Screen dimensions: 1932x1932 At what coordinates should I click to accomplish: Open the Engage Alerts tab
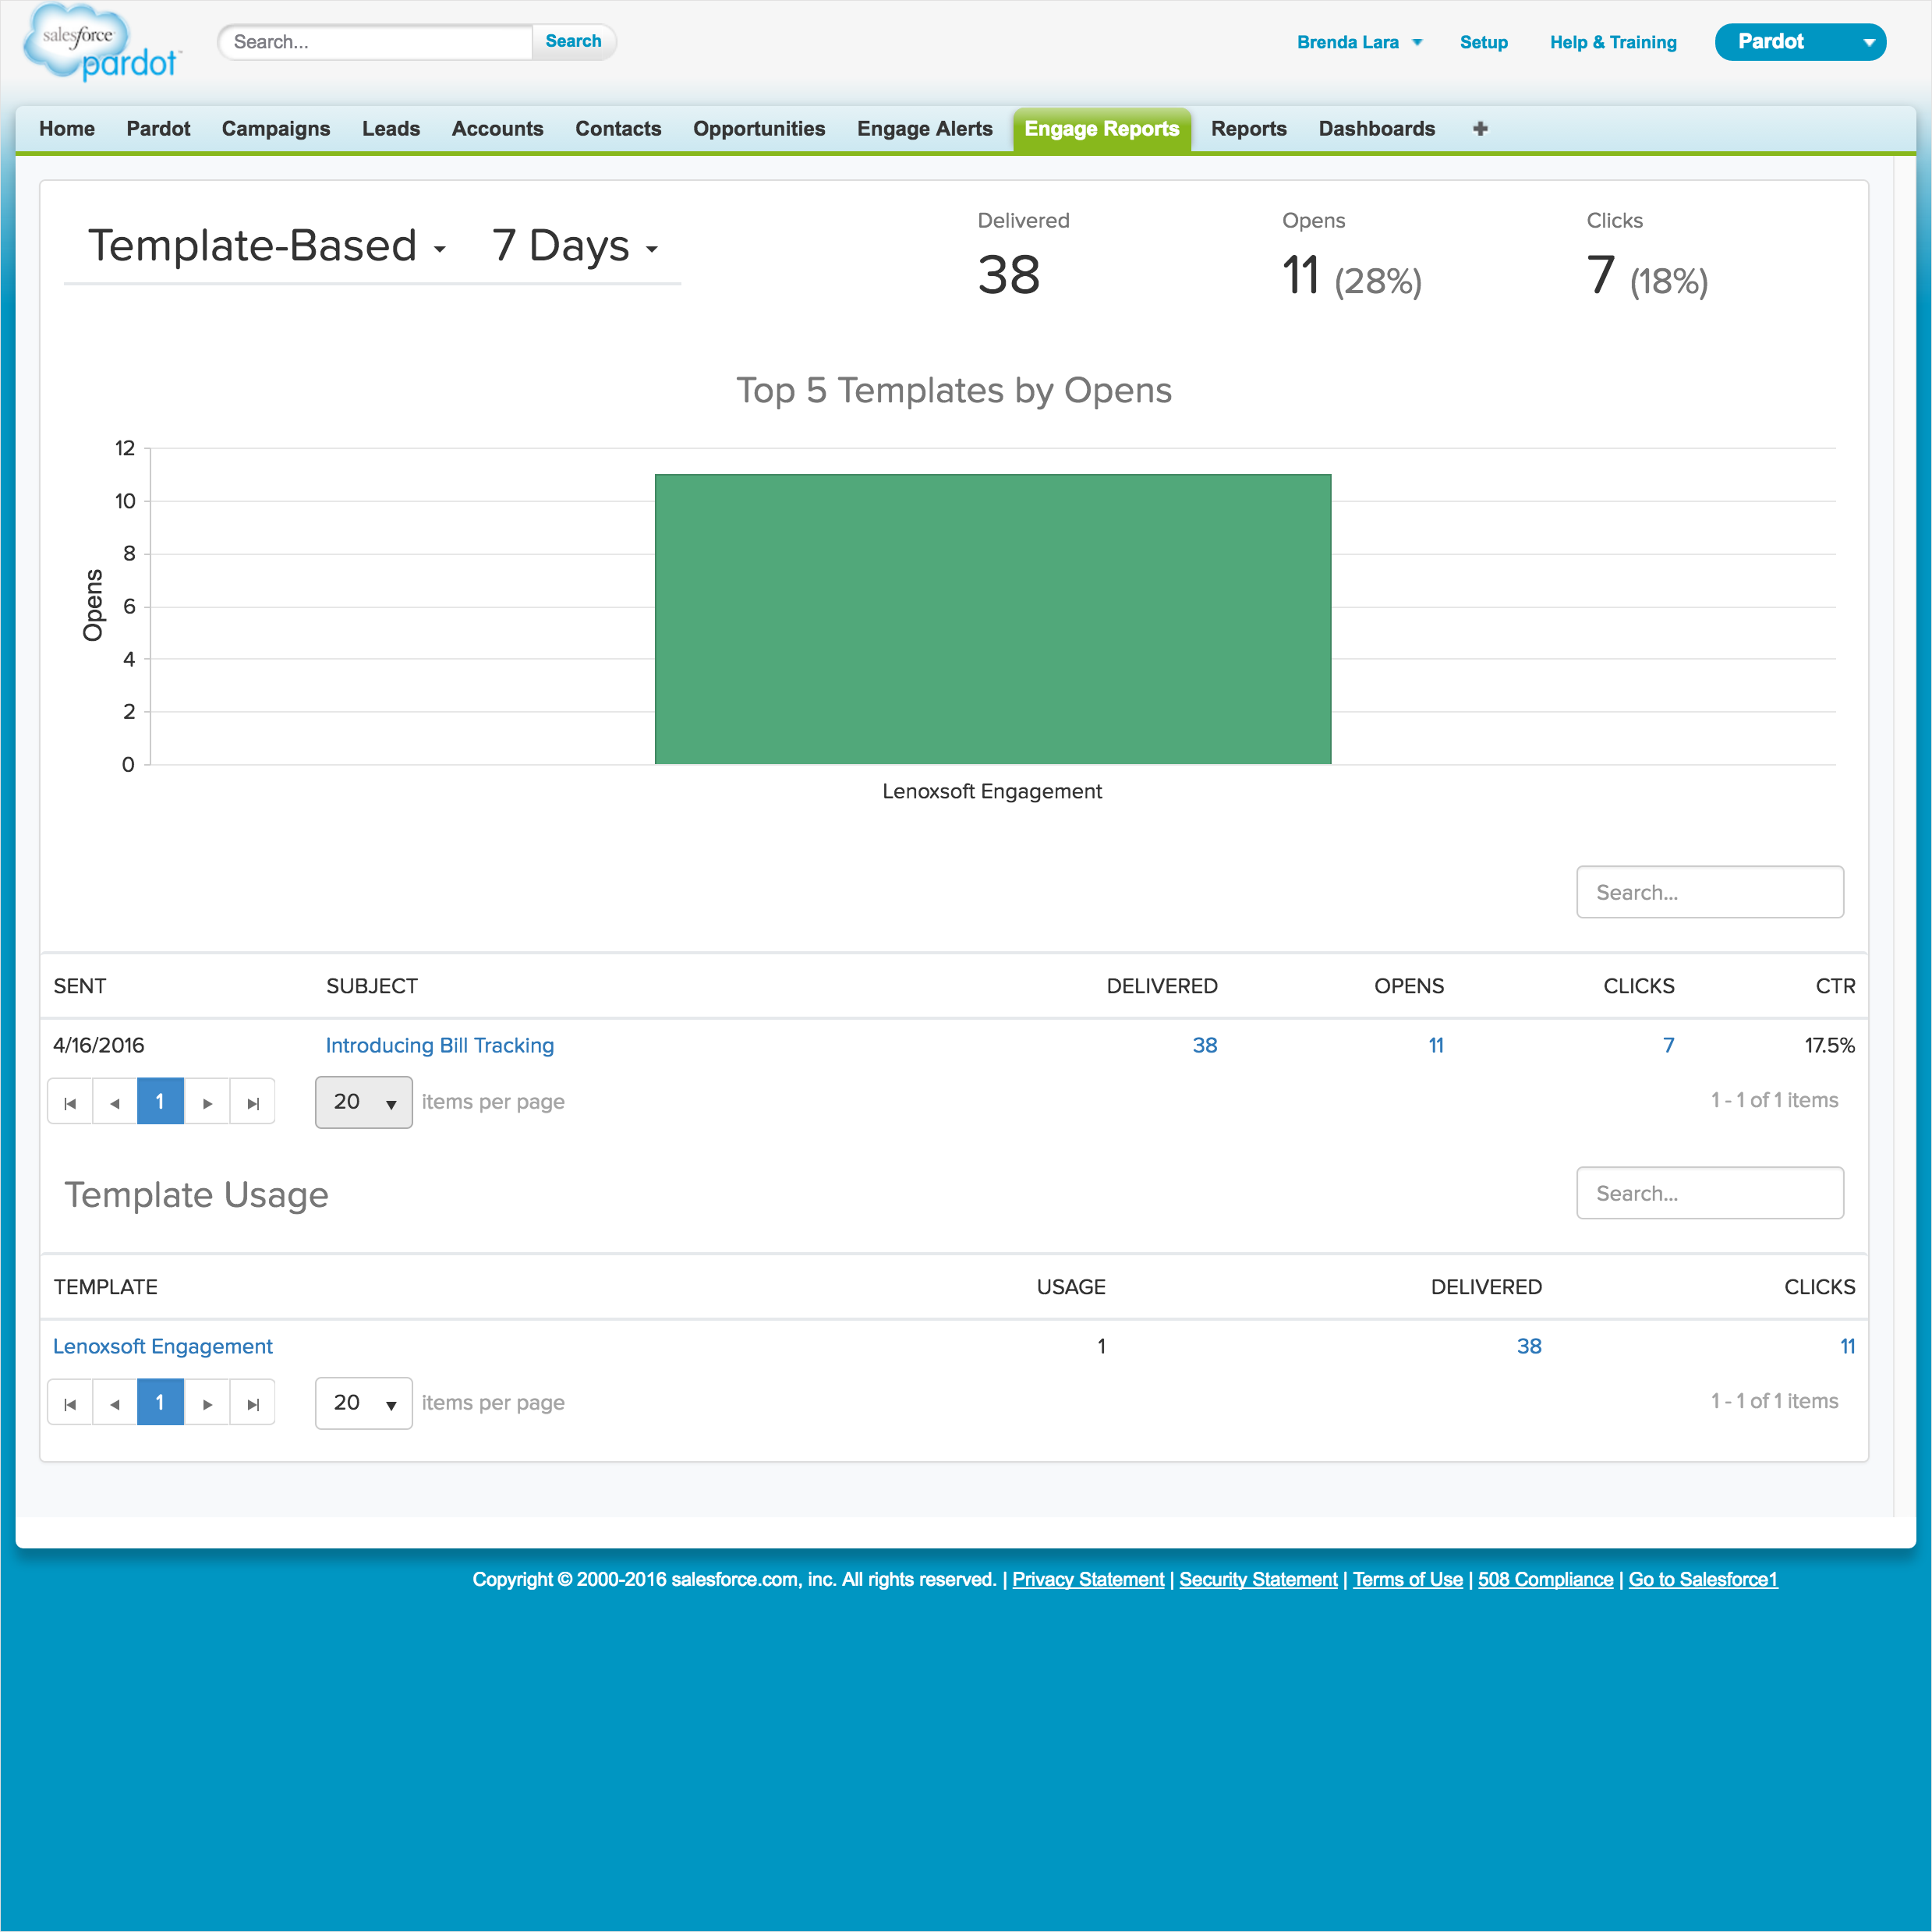[x=924, y=128]
